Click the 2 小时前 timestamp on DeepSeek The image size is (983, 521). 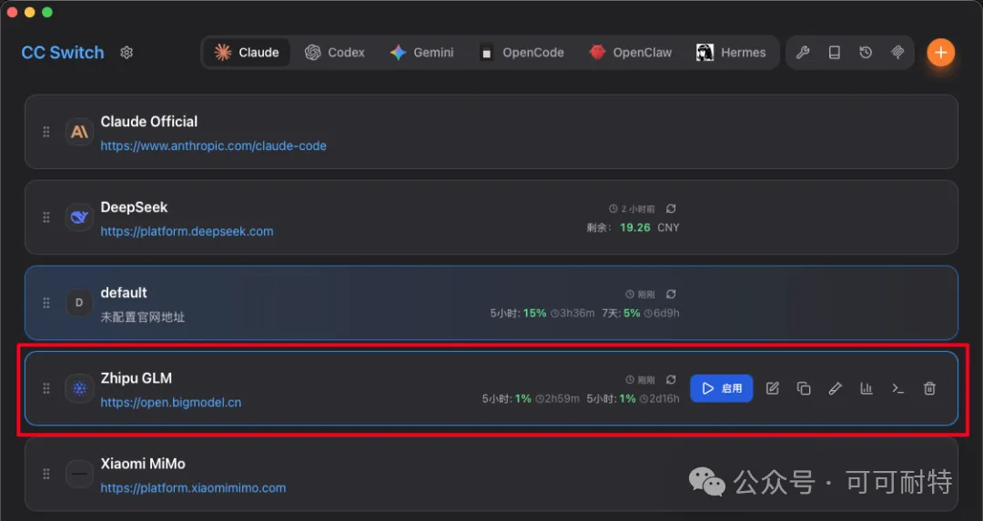point(632,209)
